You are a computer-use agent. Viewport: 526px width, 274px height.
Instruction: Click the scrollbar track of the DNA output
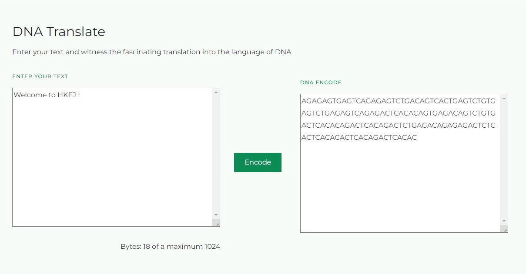tap(504, 161)
